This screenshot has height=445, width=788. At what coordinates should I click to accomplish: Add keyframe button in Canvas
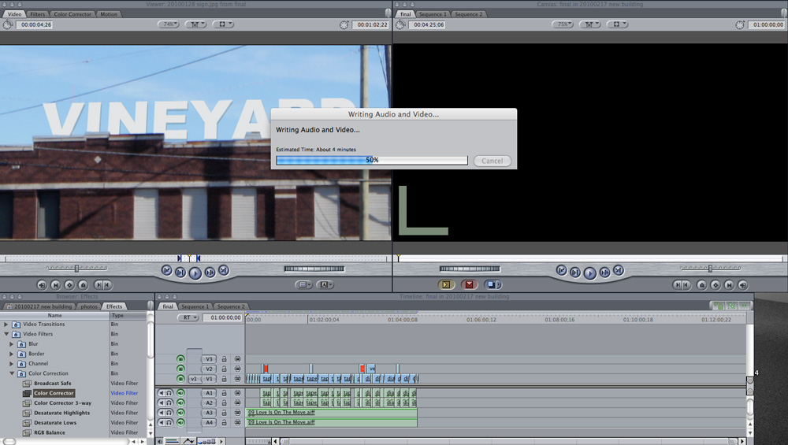tap(716, 285)
